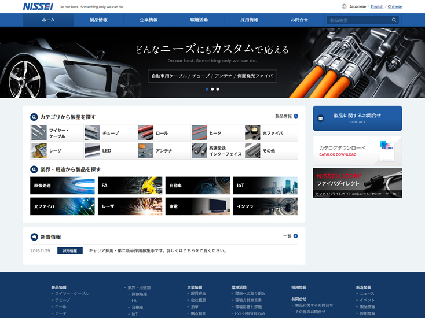This screenshot has width=425, height=318.
Task: Click the arrow icon next to 製品情報 link
Action: pos(296,116)
